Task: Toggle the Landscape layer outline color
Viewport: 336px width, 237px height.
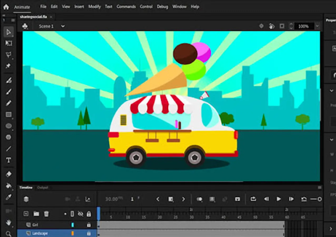Action: pyautogui.click(x=73, y=233)
